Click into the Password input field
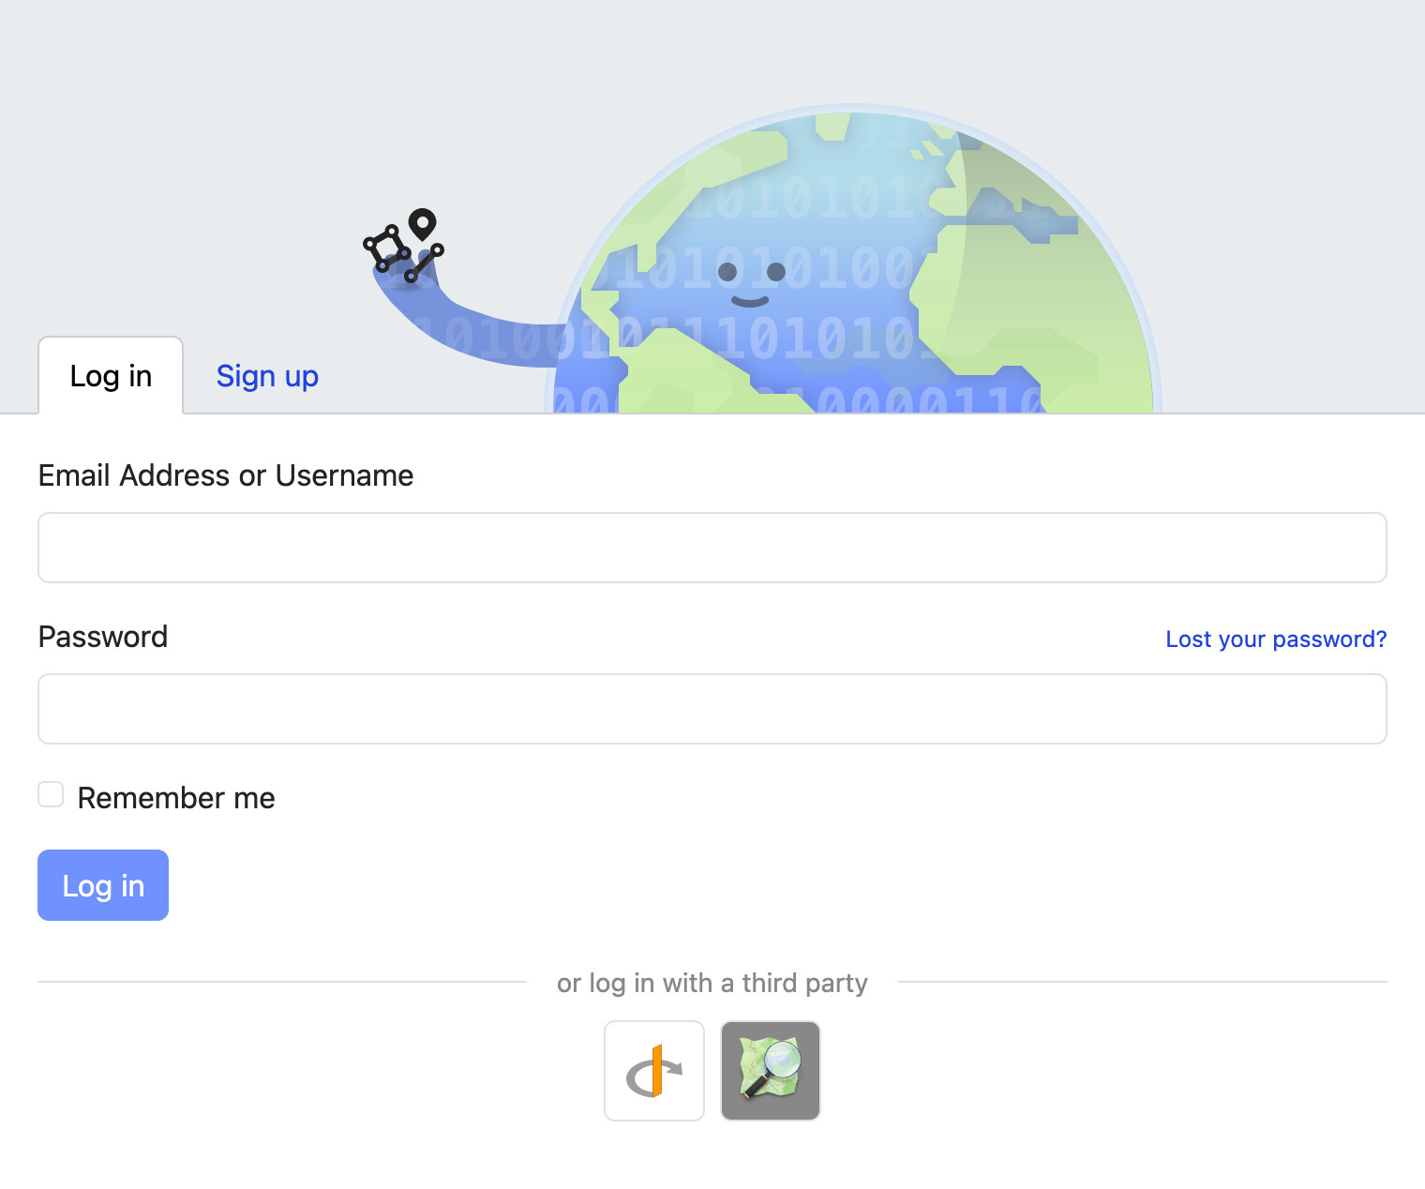The image size is (1425, 1189). tap(712, 709)
